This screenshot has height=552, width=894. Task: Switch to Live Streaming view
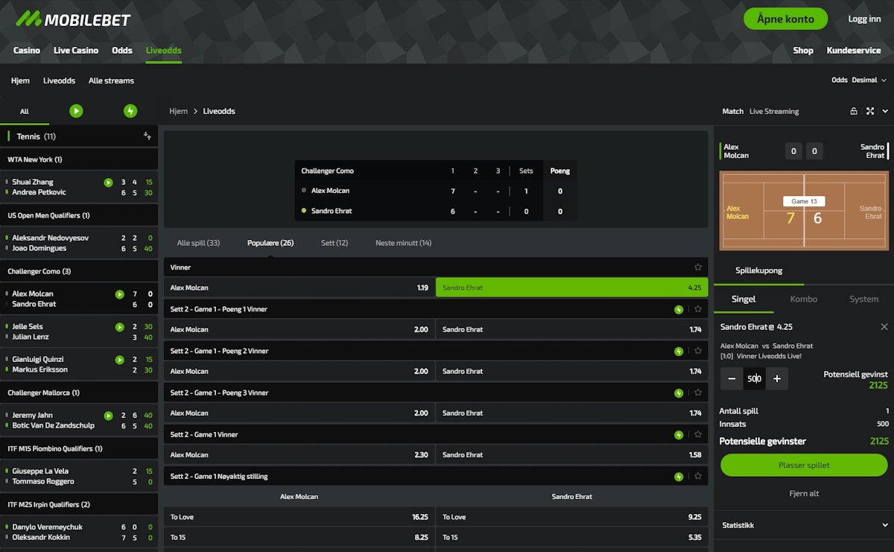pos(774,111)
